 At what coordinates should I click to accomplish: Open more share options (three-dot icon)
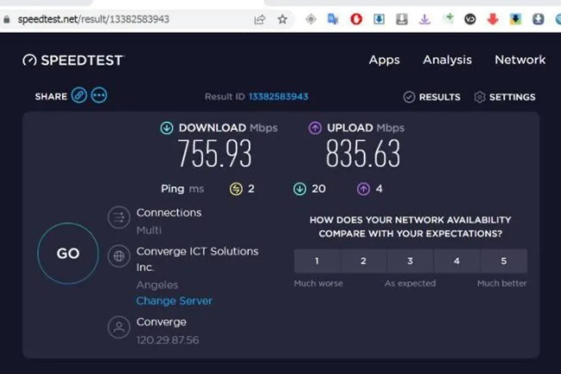(x=99, y=95)
